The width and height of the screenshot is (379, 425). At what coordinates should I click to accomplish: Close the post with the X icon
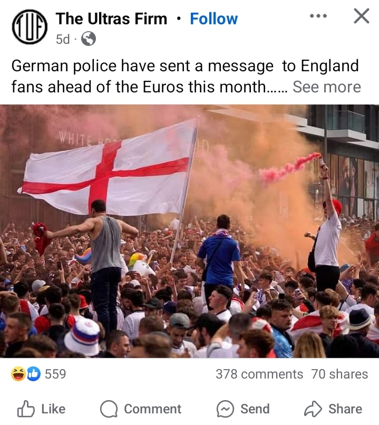[362, 16]
